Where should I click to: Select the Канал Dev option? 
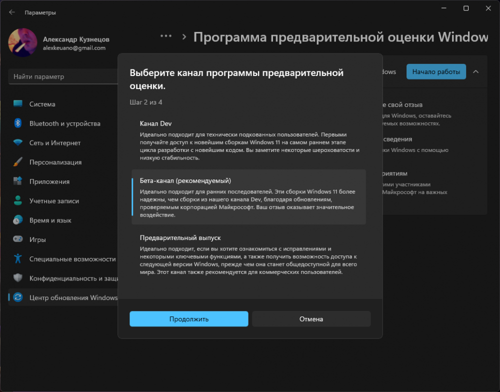click(248, 140)
